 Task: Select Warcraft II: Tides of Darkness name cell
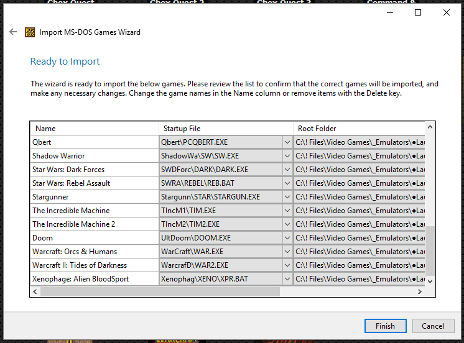[95, 265]
